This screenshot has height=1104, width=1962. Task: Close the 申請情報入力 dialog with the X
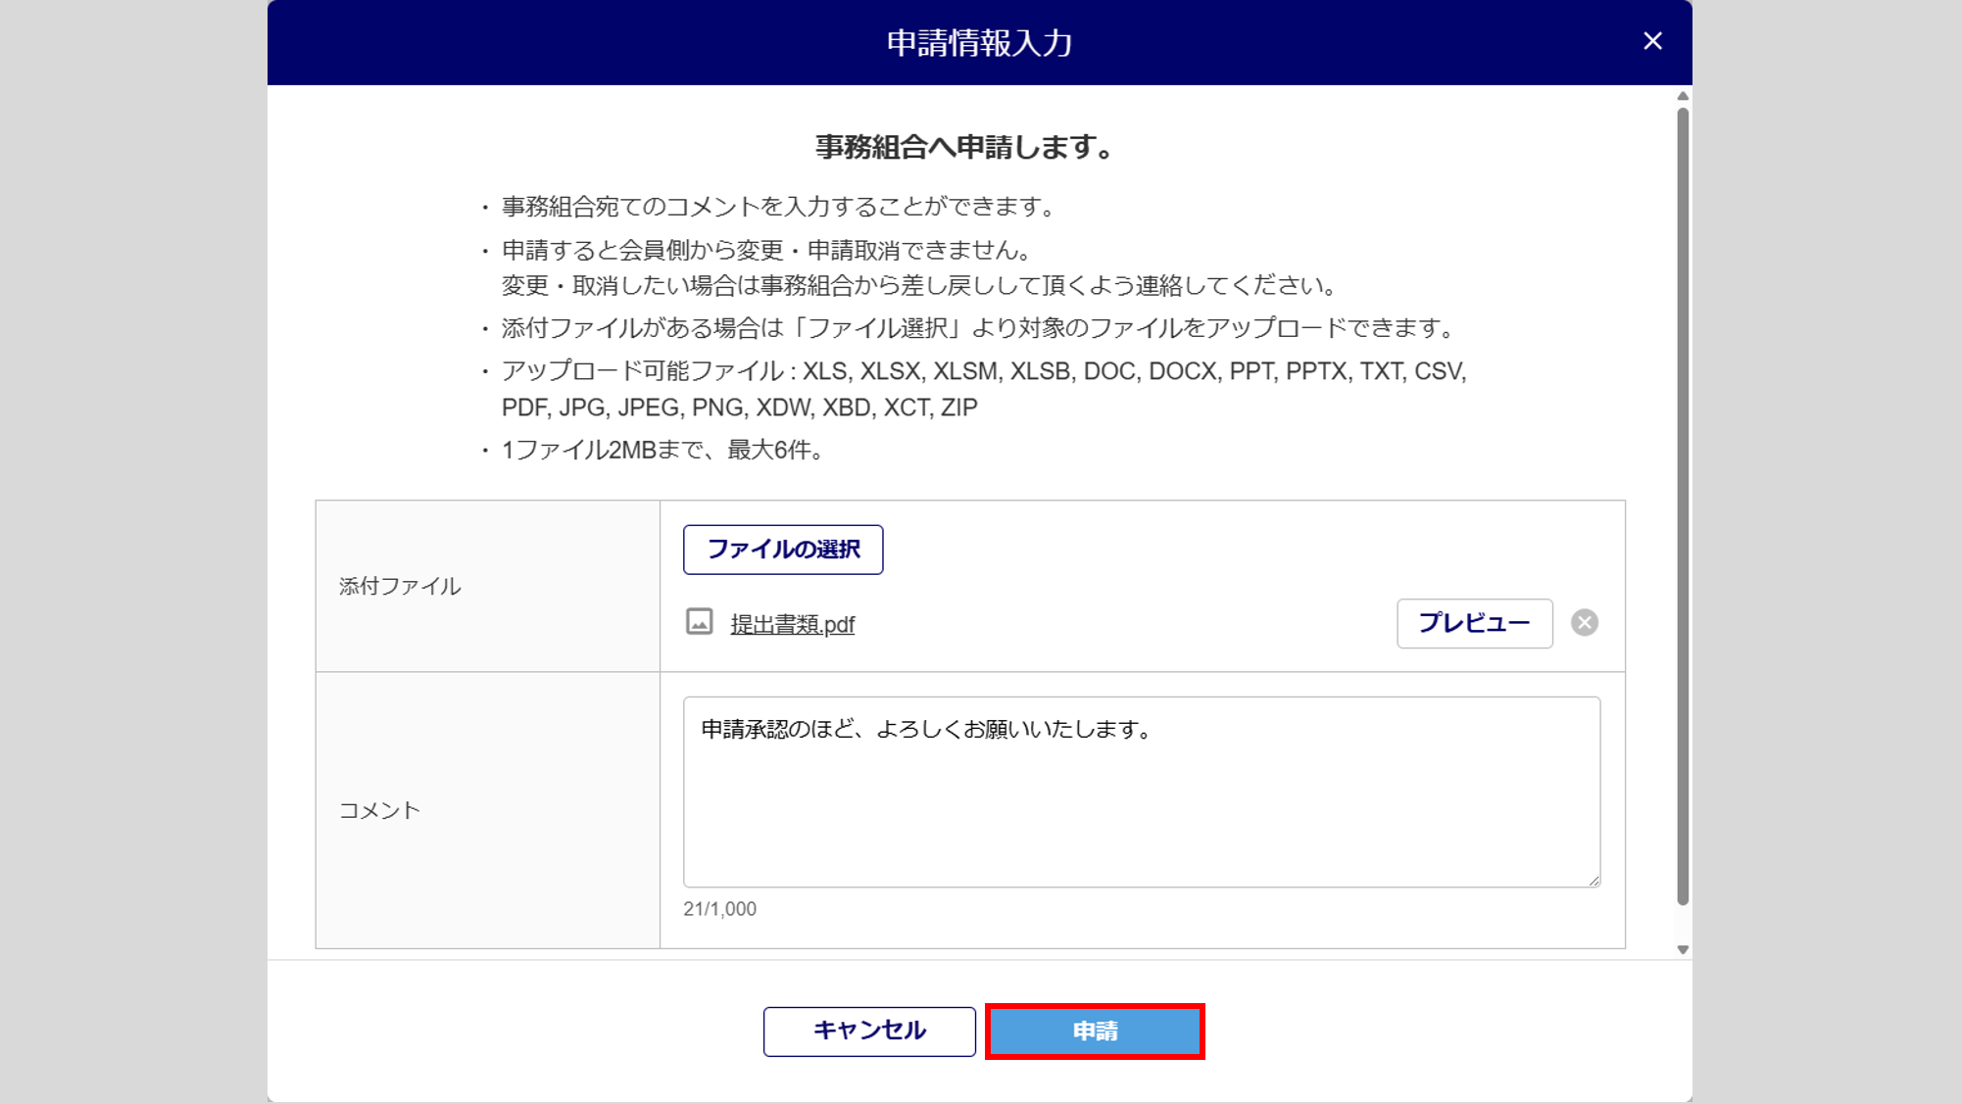pos(1652,41)
